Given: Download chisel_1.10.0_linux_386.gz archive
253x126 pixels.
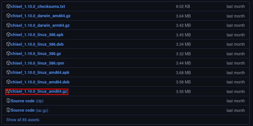Looking at the screenshot, I should tap(36, 54).
